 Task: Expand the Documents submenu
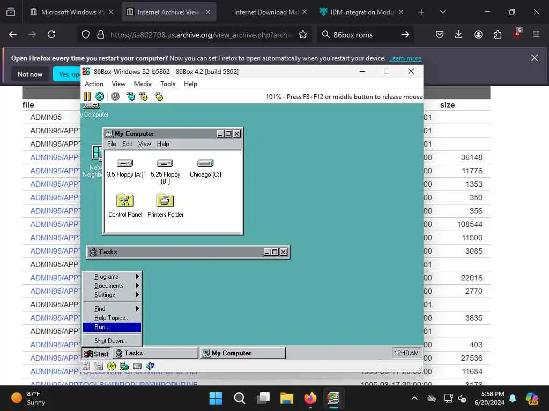[113, 286]
